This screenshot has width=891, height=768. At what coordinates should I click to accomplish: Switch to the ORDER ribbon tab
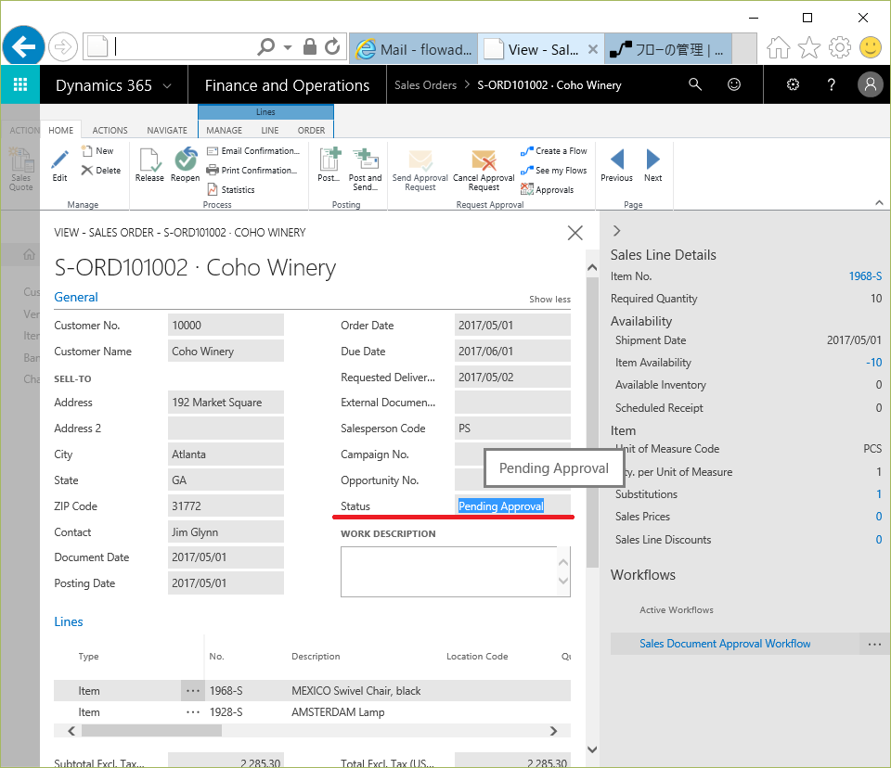click(x=312, y=130)
